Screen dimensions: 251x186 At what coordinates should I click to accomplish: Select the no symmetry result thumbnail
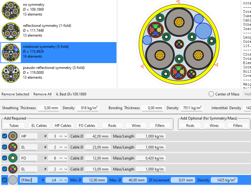click(x=11, y=11)
